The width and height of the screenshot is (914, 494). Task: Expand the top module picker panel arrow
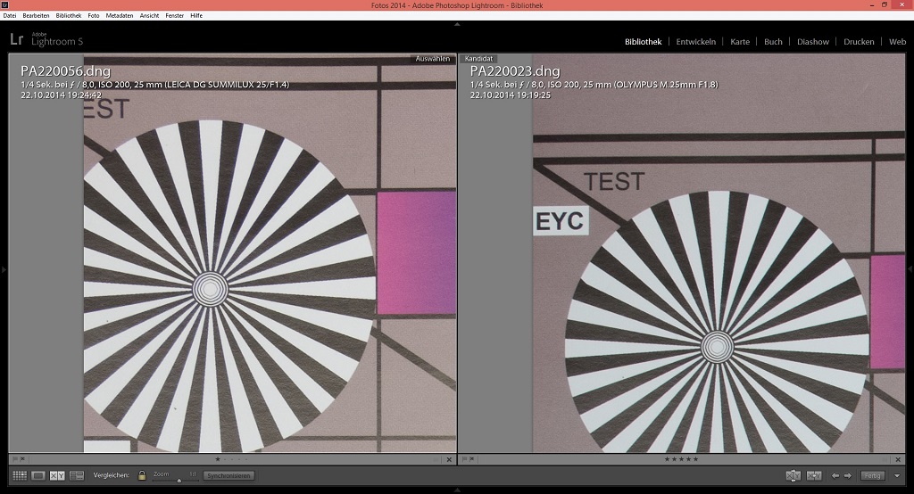[457, 24]
